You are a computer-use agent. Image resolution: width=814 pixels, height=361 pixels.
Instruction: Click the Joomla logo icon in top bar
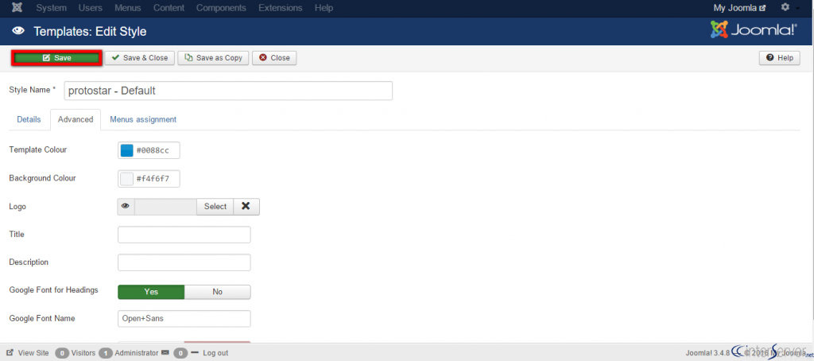click(17, 8)
